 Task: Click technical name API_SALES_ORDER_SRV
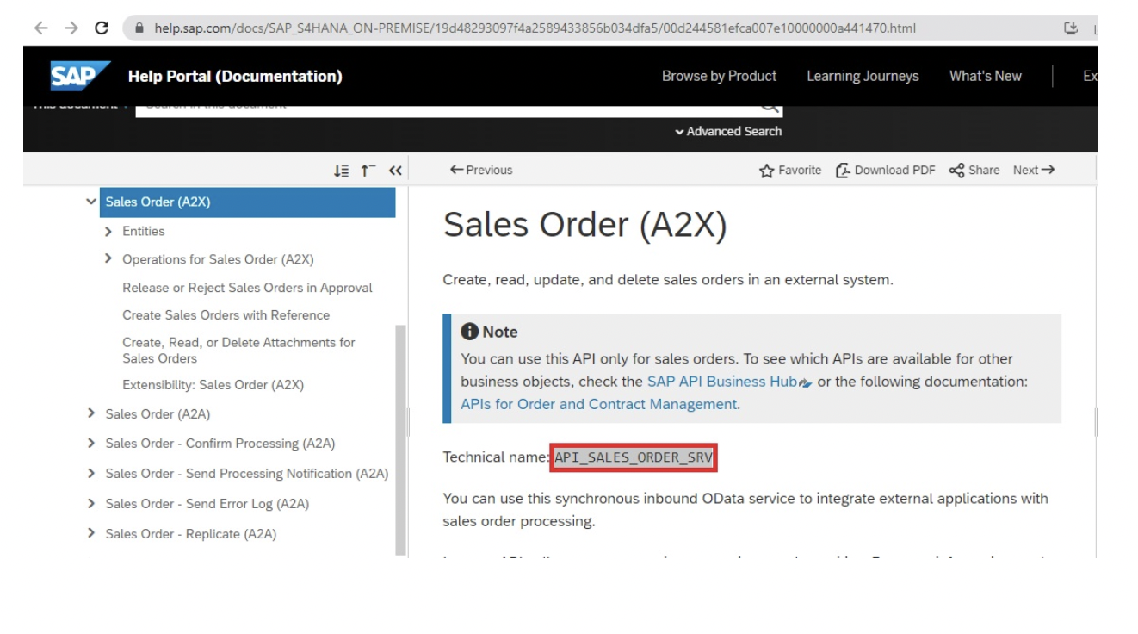pyautogui.click(x=634, y=457)
